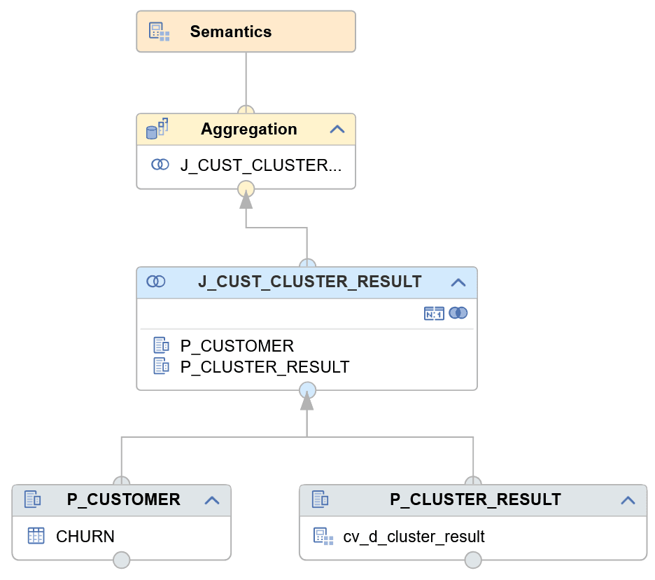This screenshot has height=580, width=655.
Task: Click the inner join type icon
Action: [x=458, y=313]
